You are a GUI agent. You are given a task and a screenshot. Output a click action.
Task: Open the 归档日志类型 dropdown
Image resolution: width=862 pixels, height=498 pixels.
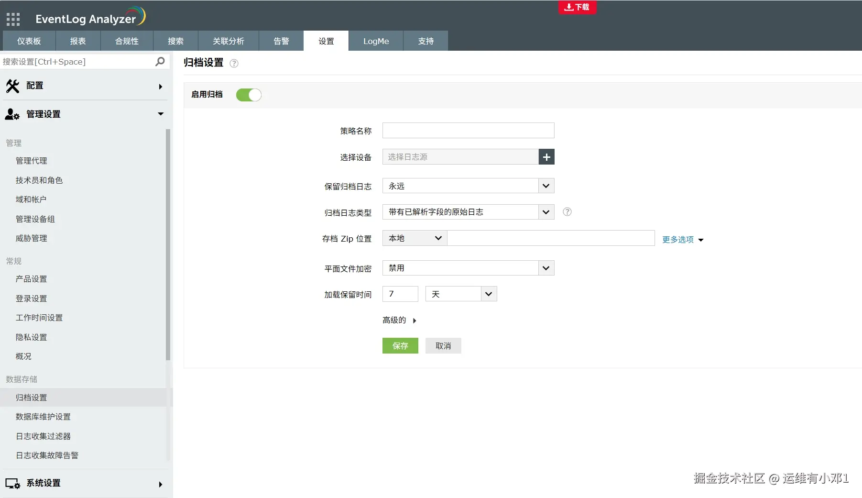pyautogui.click(x=468, y=212)
